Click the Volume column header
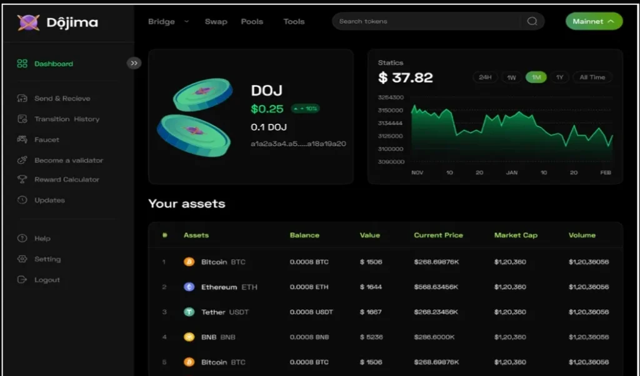The height and width of the screenshot is (376, 640). (x=582, y=235)
